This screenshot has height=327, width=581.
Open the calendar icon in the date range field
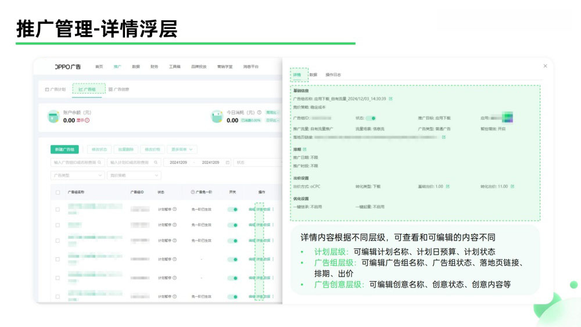228,162
